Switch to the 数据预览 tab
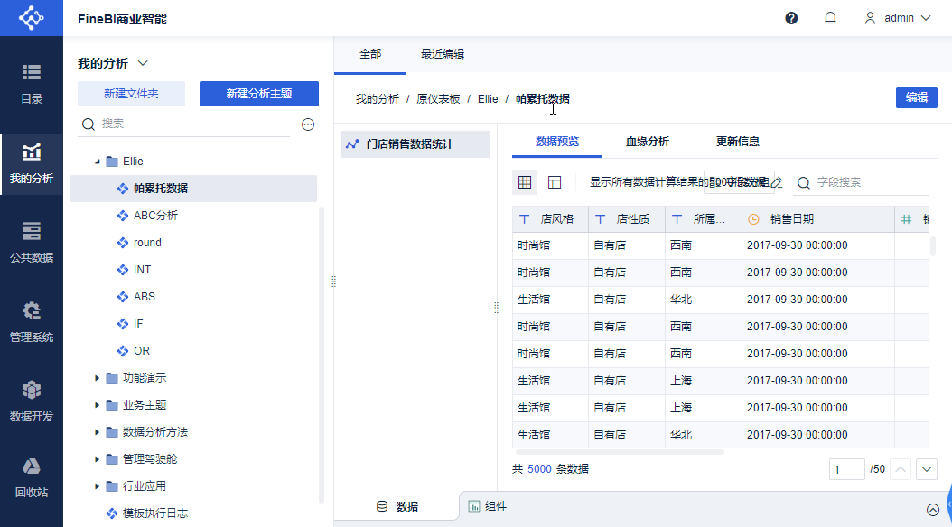The height and width of the screenshot is (527, 952). point(556,142)
